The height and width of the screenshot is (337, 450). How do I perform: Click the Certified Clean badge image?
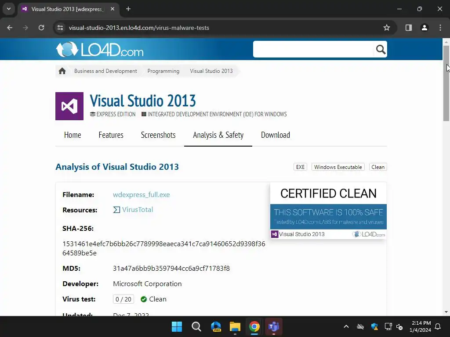(328, 210)
